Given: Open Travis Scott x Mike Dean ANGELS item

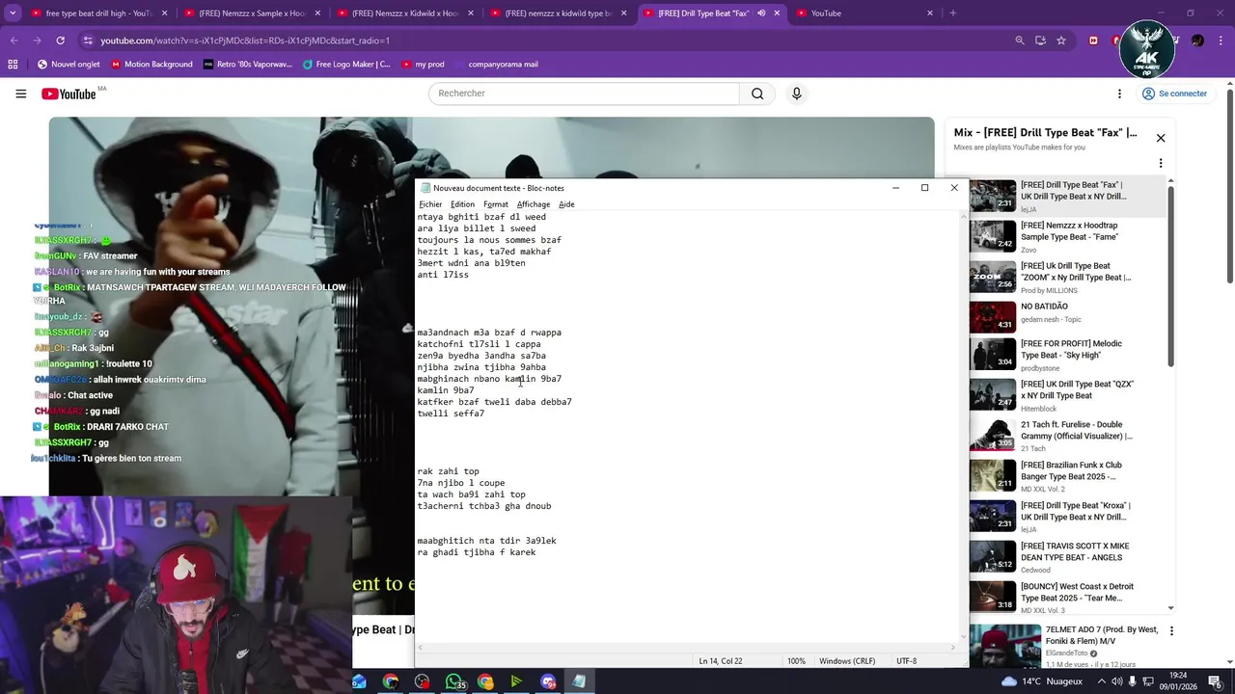Looking at the screenshot, I should click(x=1067, y=557).
